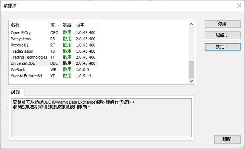Select the Universal DDE row
This screenshot has width=245, height=149.
54,63
